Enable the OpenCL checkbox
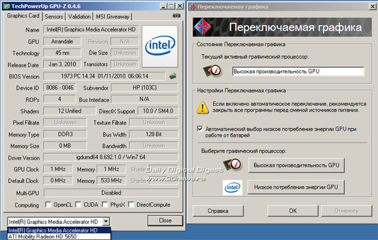The image size is (378, 240). [x=49, y=205]
